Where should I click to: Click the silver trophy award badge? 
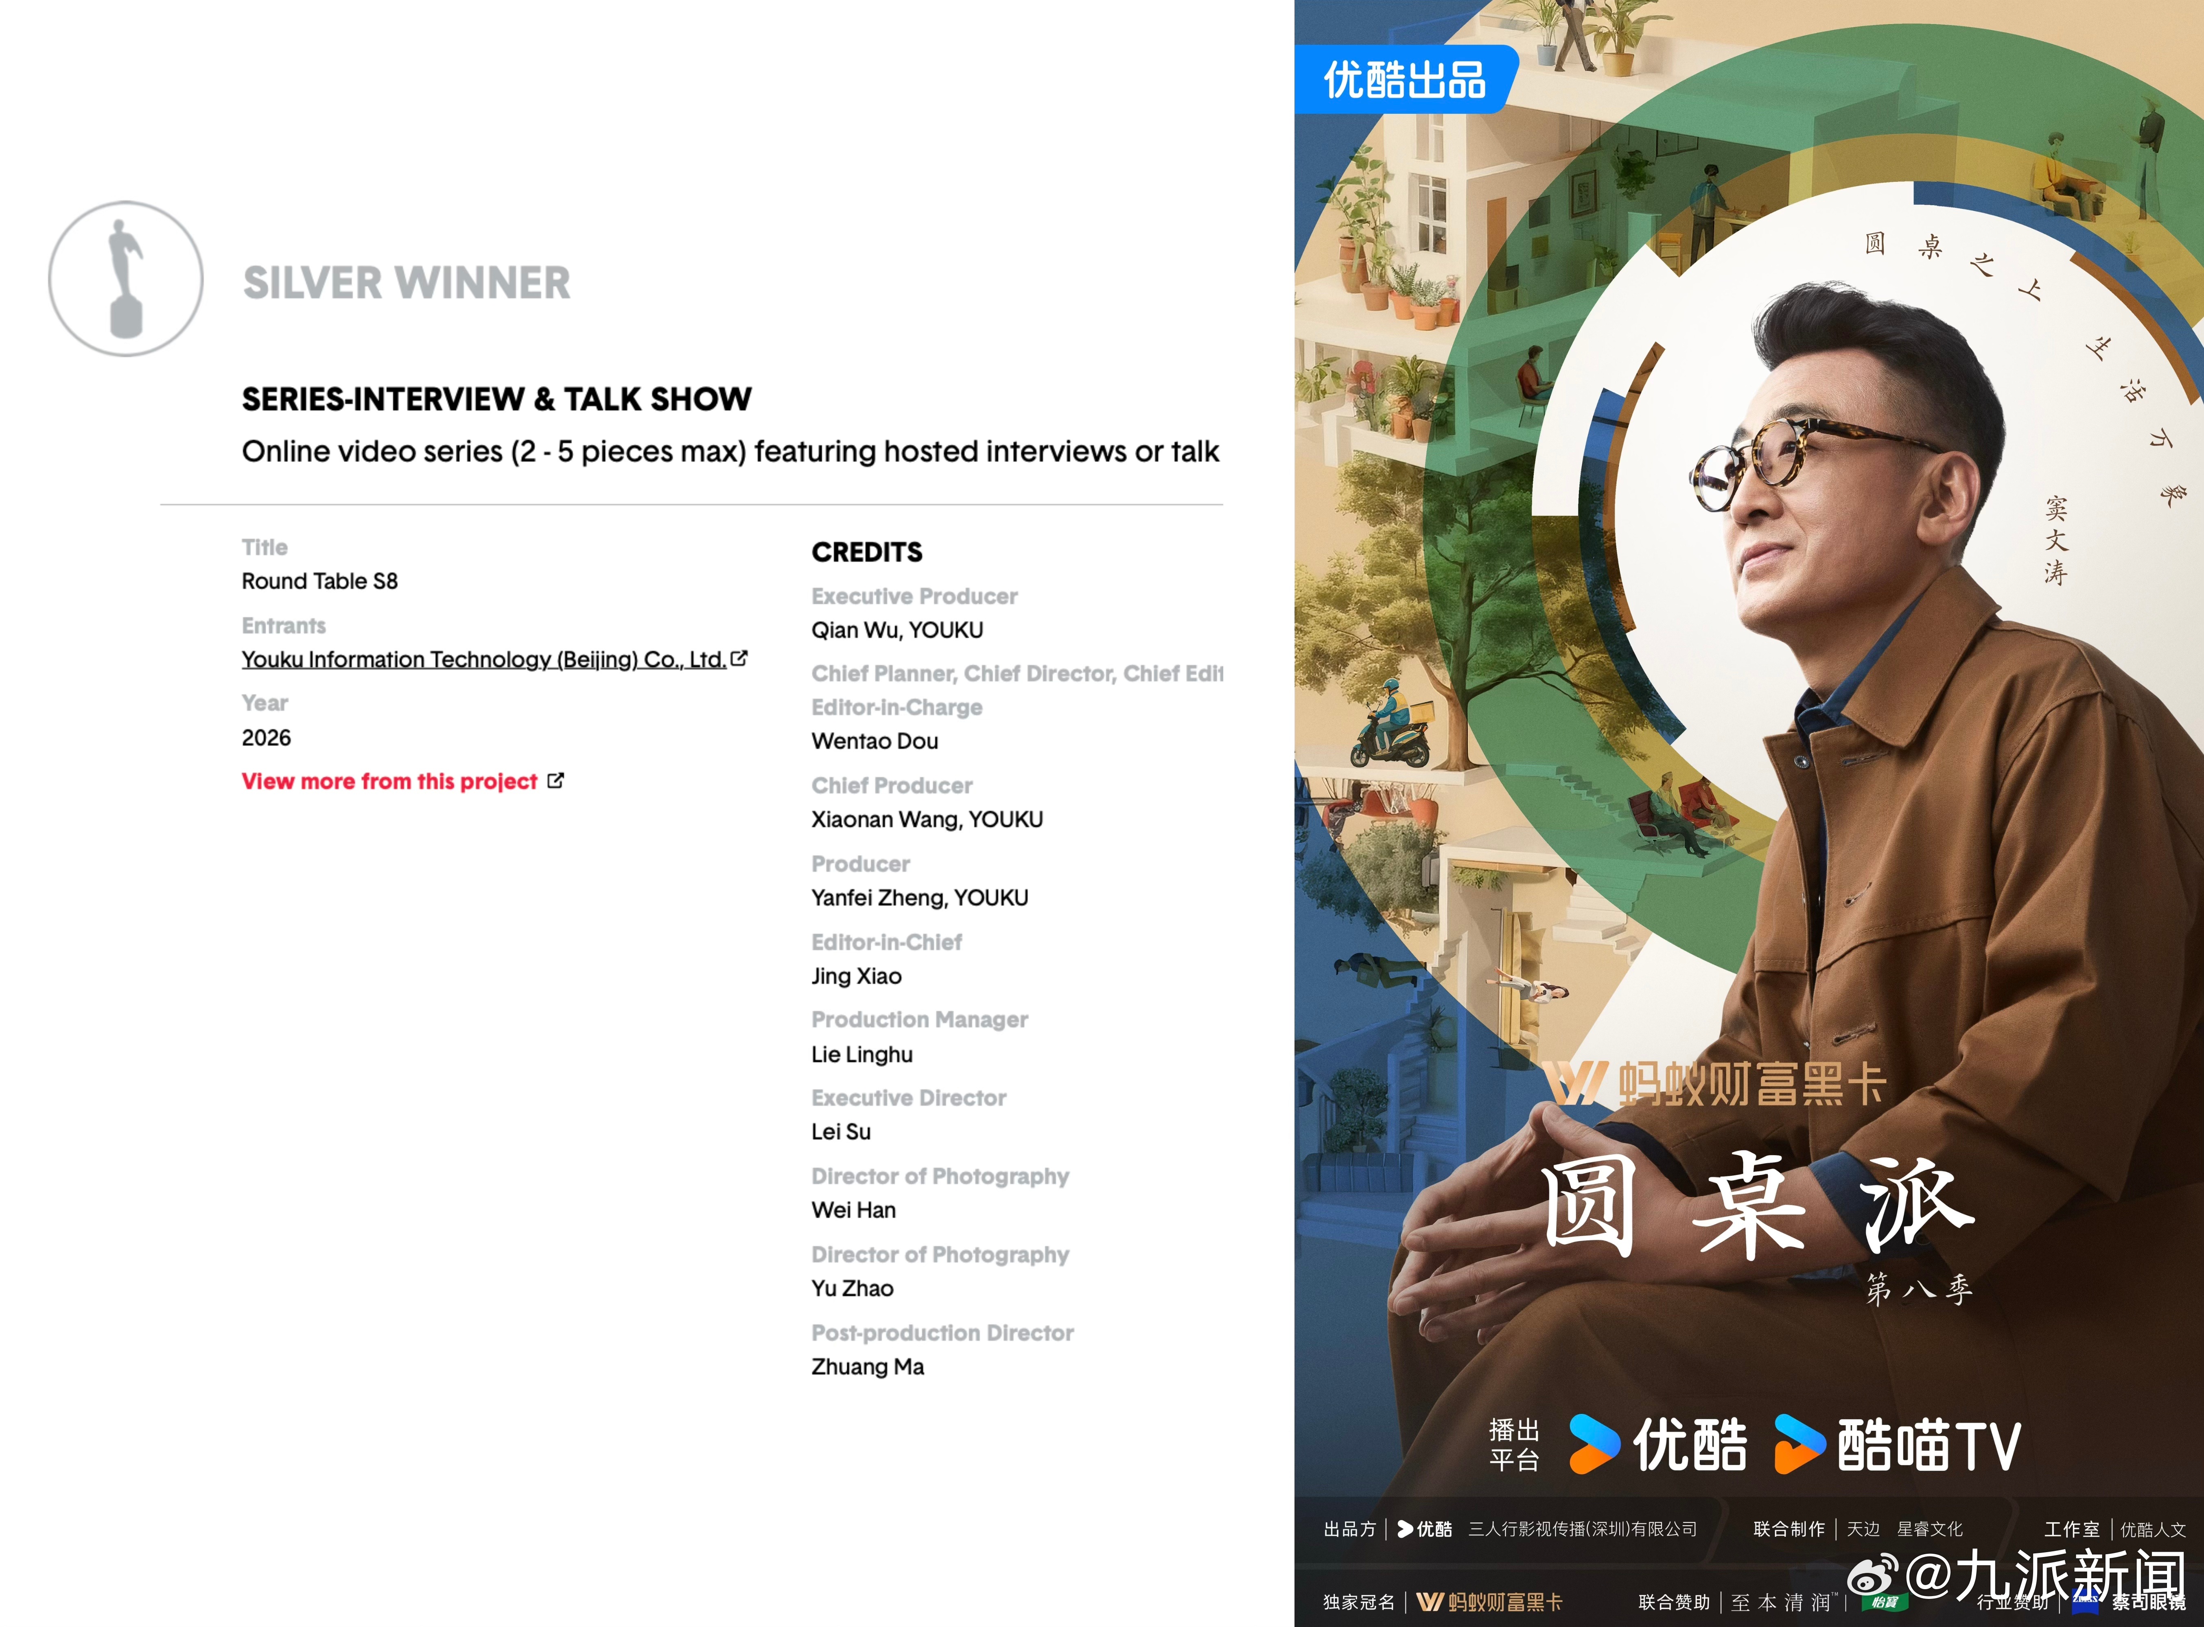click(126, 279)
